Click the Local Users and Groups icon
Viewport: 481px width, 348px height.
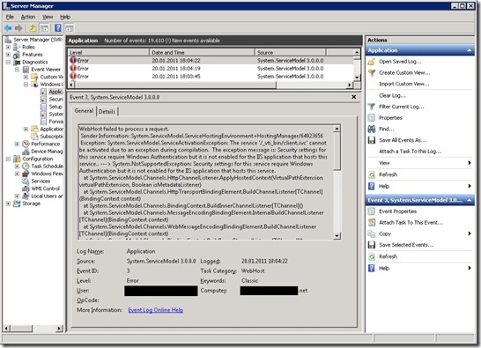[x=26, y=196]
